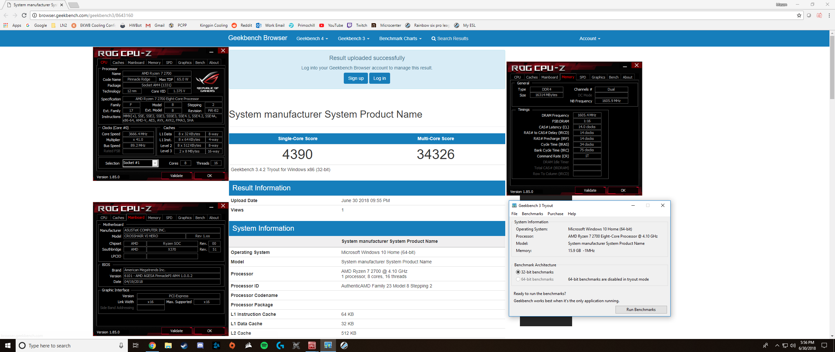Screen dimensions: 835x352
Task: Expand the Benchmark Charts dropdown
Action: [401, 38]
